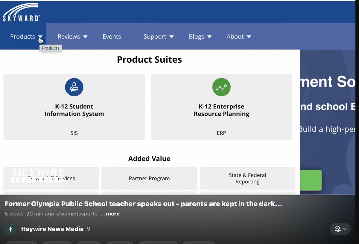Click the Skyward logo
The width and height of the screenshot is (359, 244).
pos(21,12)
